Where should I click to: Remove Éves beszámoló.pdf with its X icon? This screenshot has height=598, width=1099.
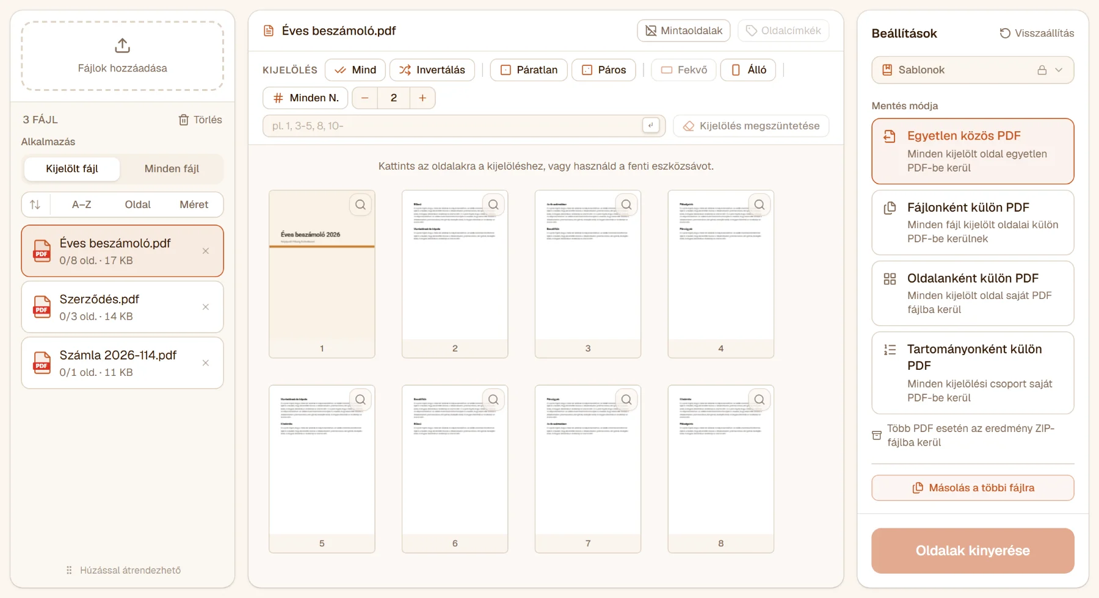click(x=206, y=251)
